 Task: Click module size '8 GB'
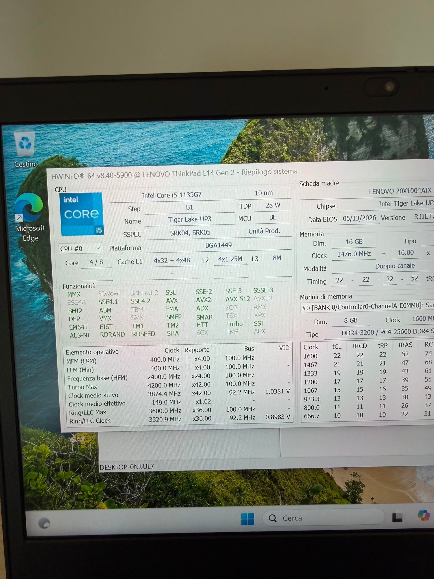(351, 320)
